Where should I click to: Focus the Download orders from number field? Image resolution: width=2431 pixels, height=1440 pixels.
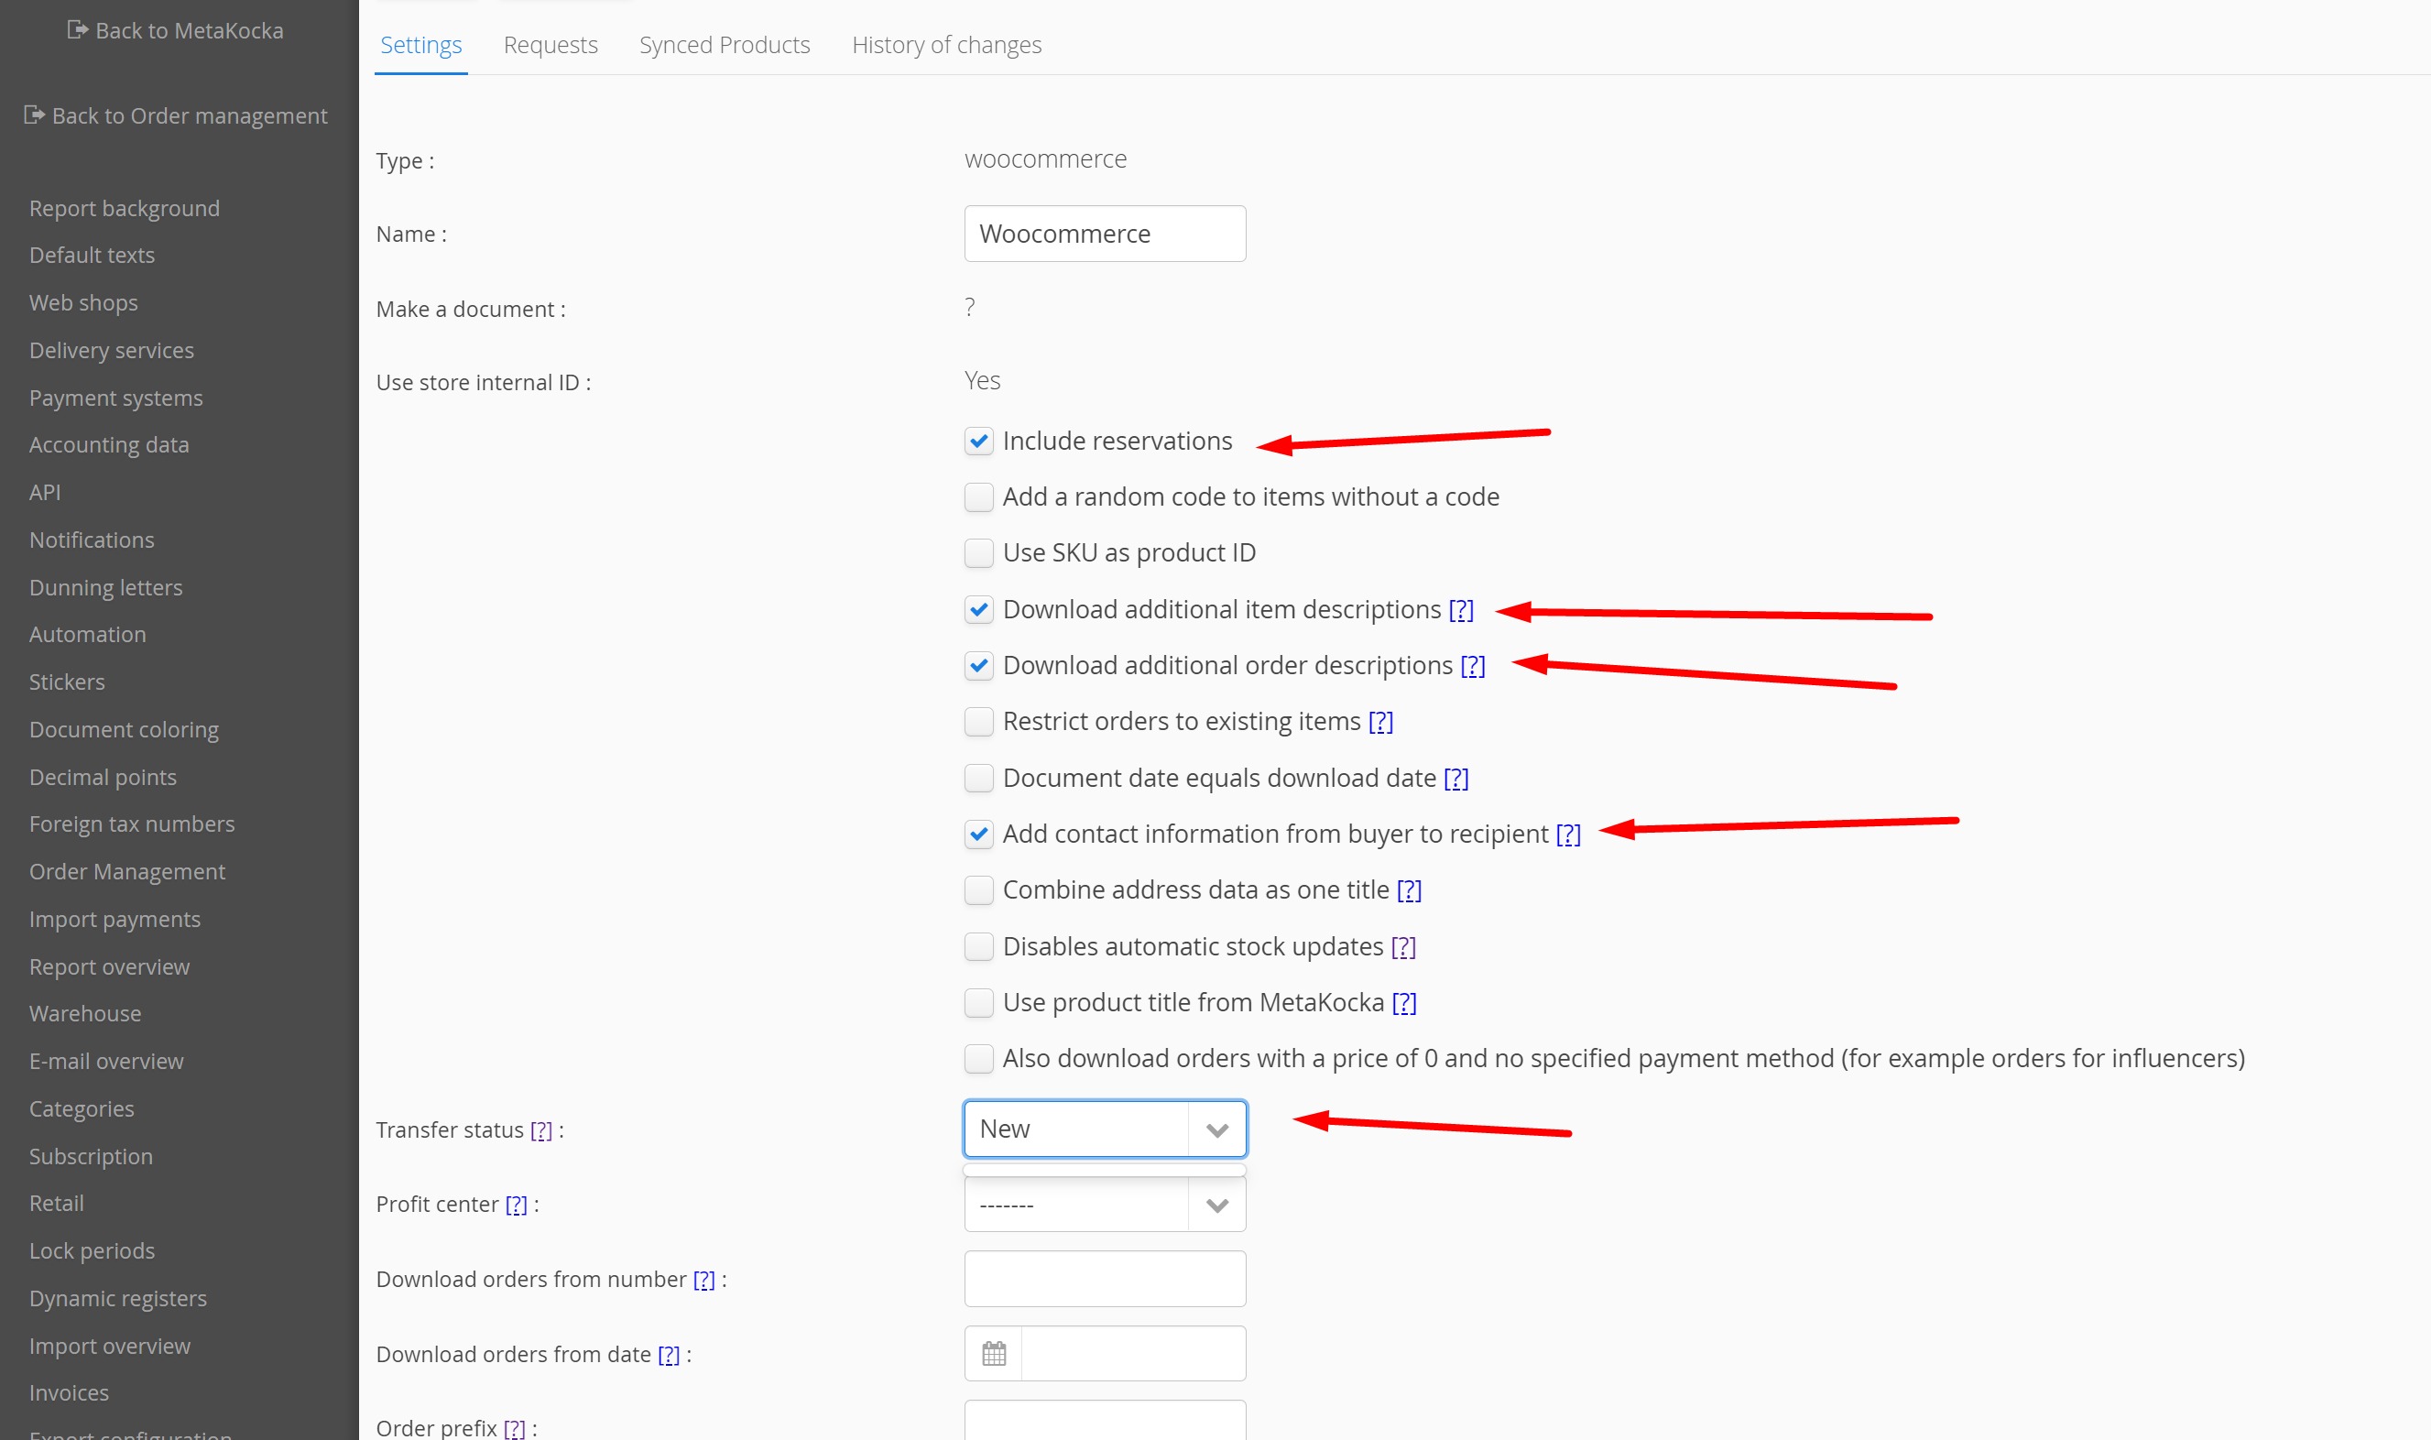[1104, 1279]
